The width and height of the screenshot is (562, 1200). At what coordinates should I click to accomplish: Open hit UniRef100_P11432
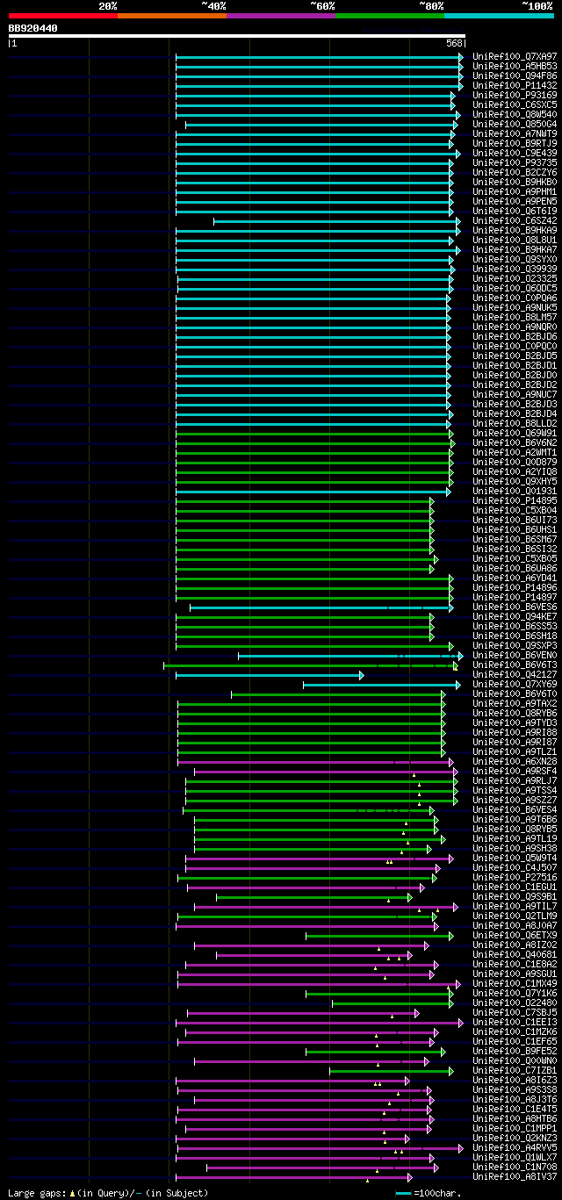coord(515,85)
